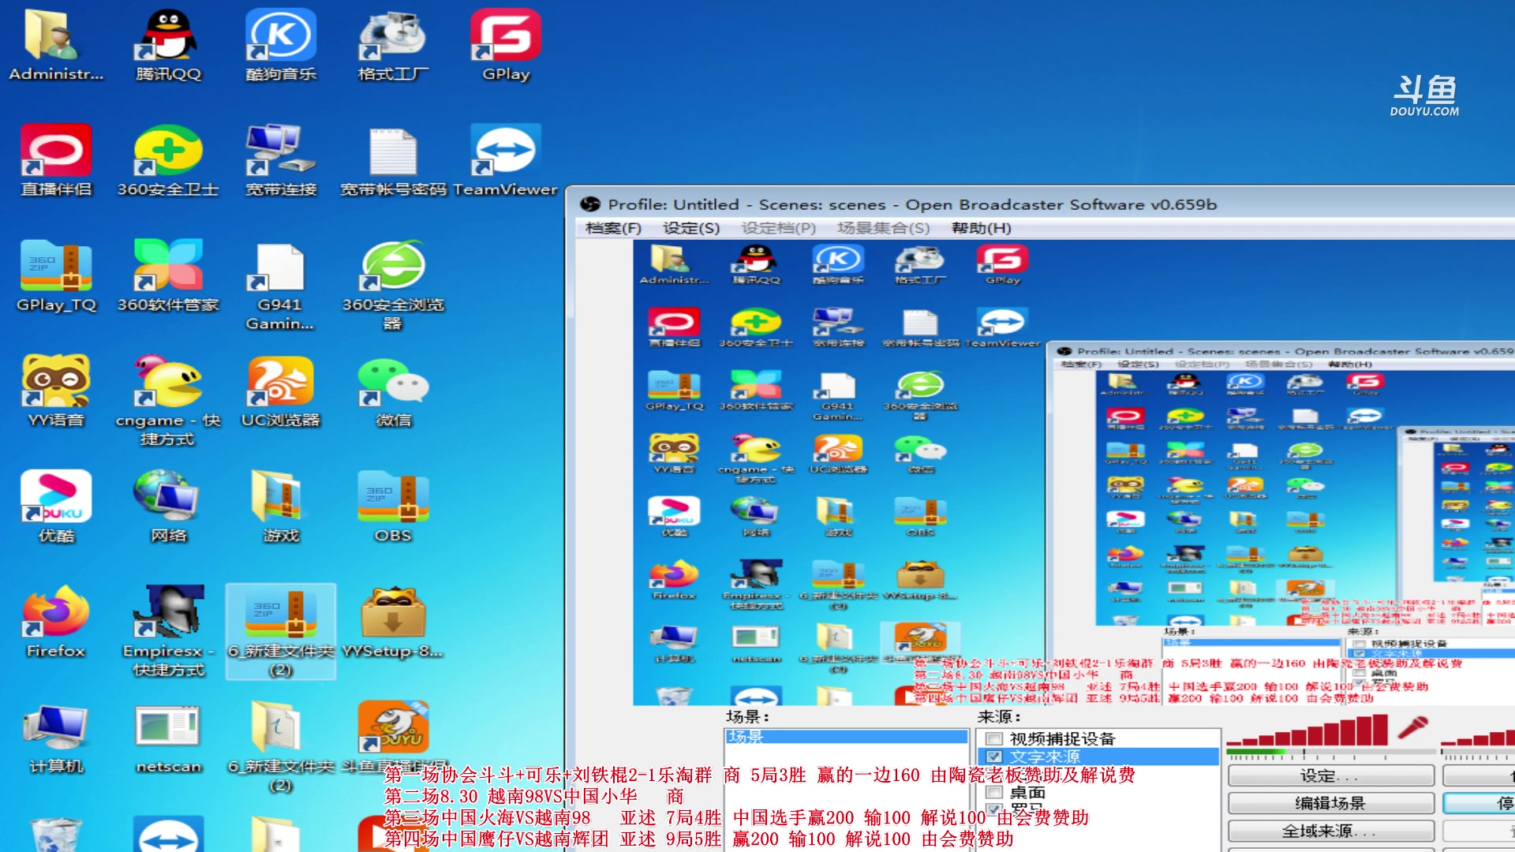Launch 微信 from the desktop
The height and width of the screenshot is (852, 1515).
(x=393, y=391)
